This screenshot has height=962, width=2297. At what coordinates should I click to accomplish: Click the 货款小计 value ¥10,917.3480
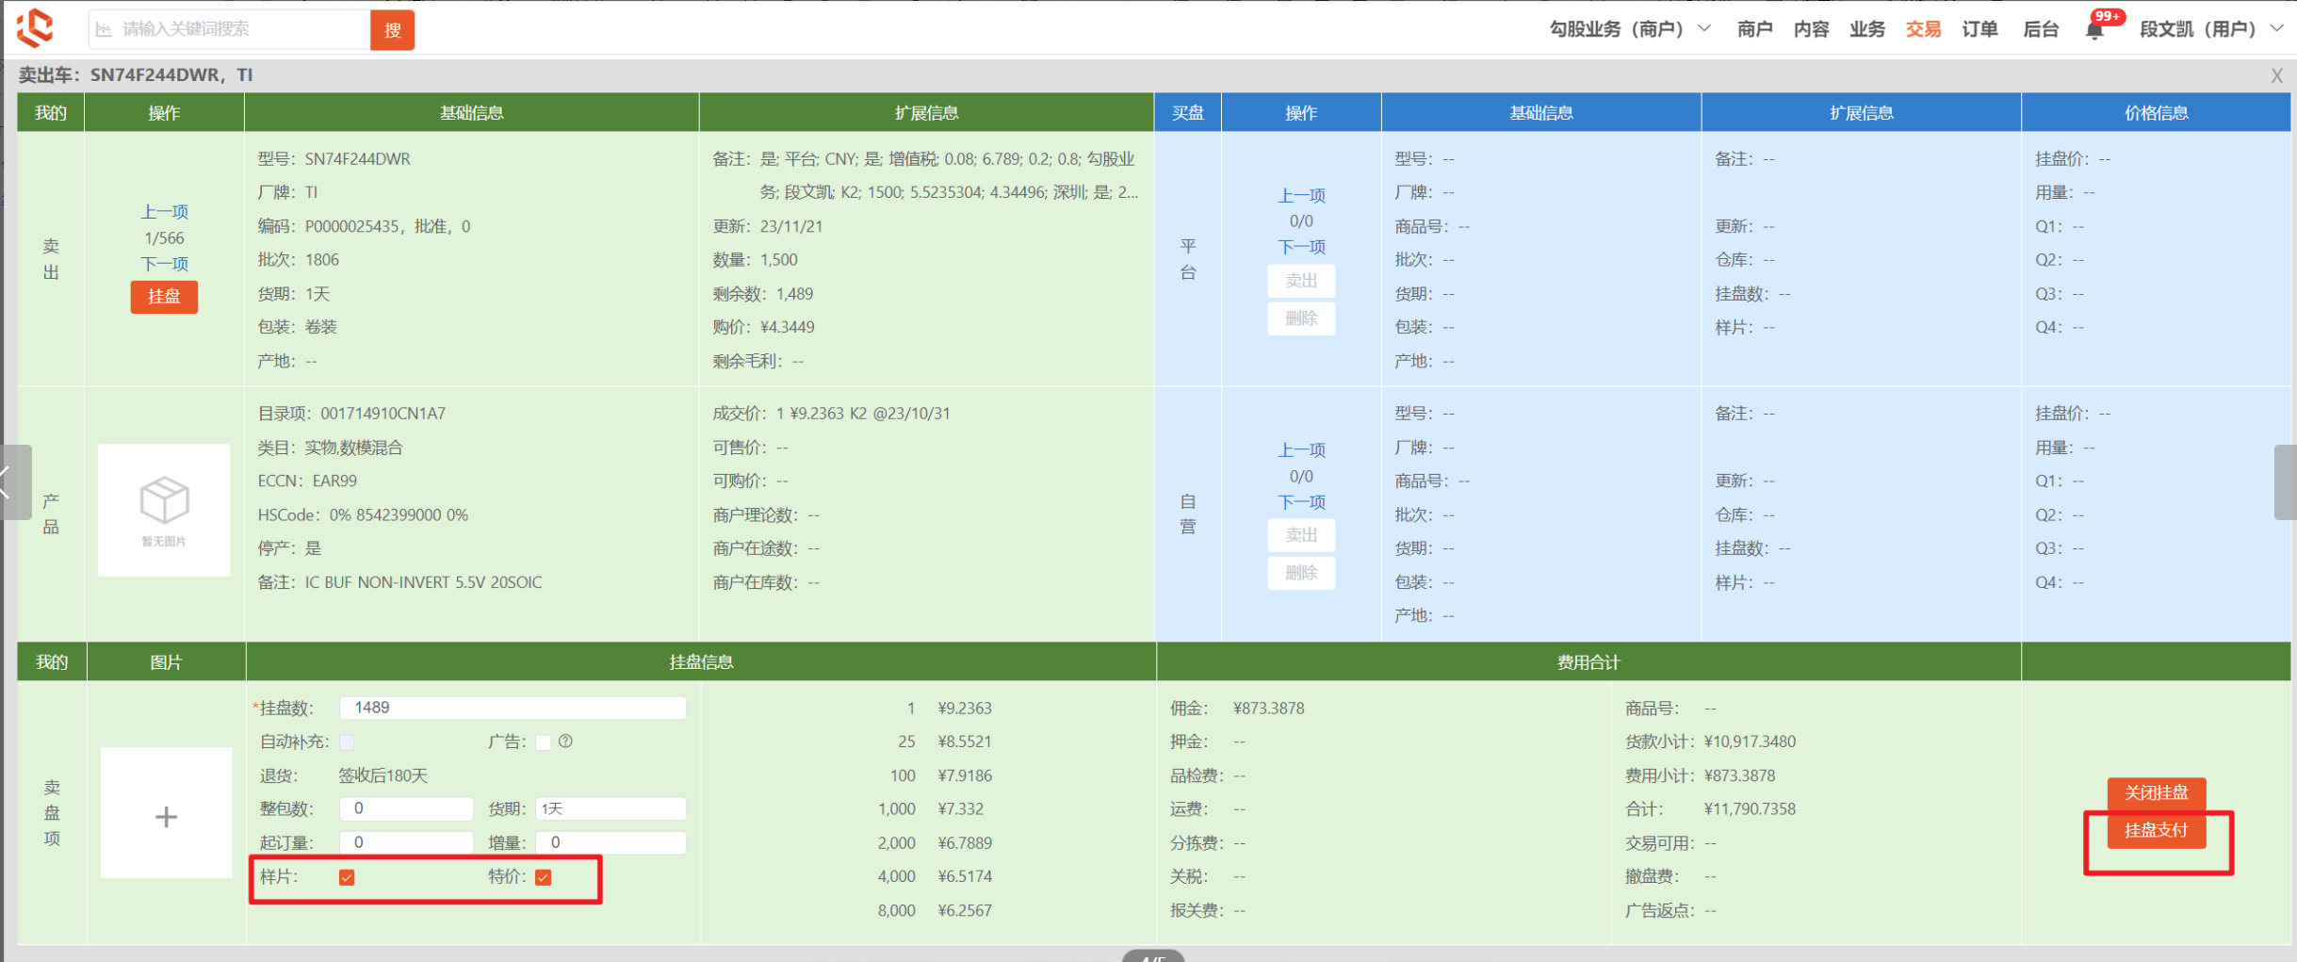tap(1750, 742)
